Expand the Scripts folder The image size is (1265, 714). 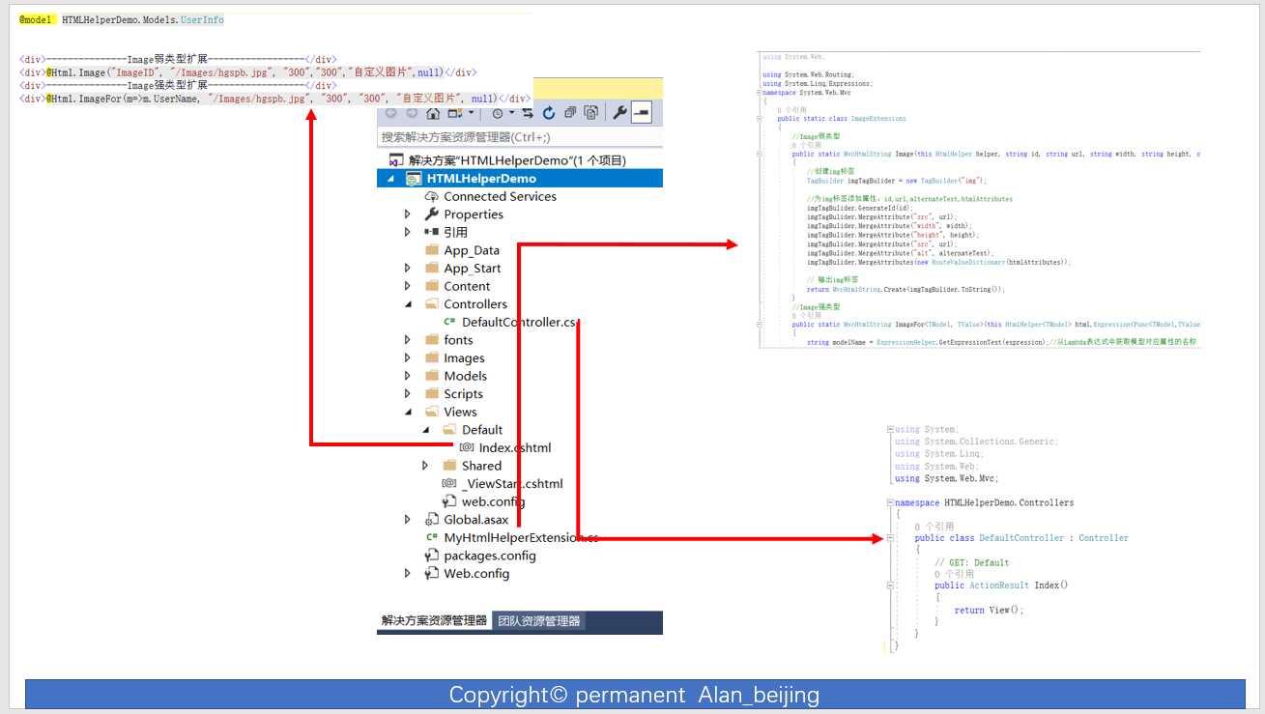408,393
